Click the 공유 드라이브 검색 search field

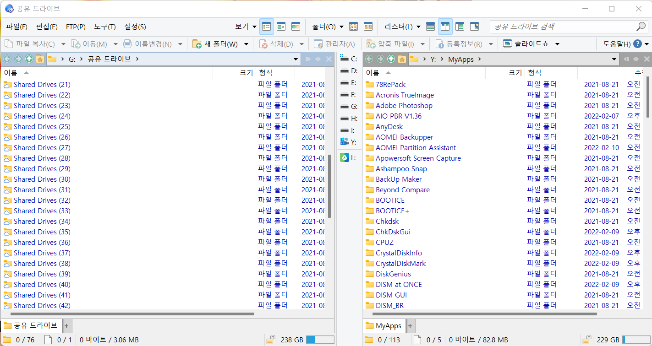click(x=563, y=27)
